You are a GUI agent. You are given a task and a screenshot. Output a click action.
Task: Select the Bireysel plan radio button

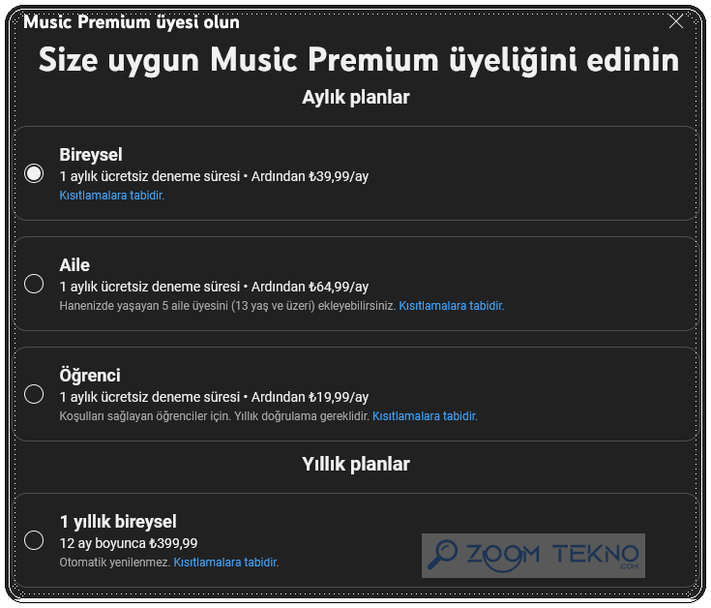click(x=34, y=173)
